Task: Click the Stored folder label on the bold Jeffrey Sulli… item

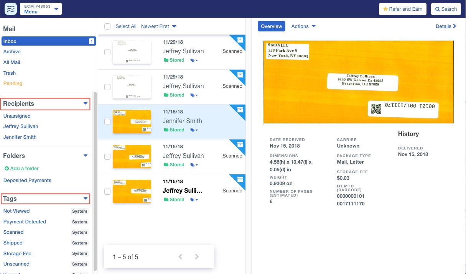Action: point(174,200)
